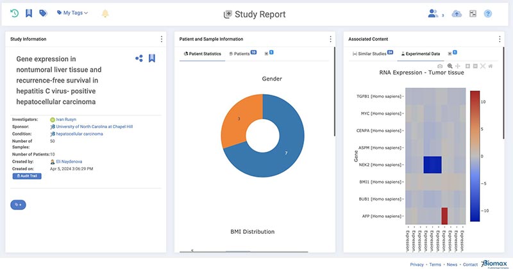
Task: Click Associated Content vertical scrollbar
Action: 503,93
